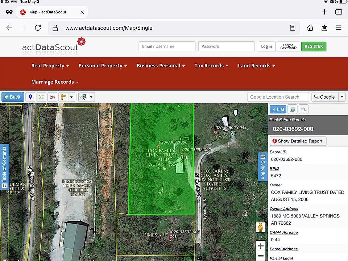Viewport: 348px width, 261px height.
Task: Expand the measure tool dropdown arrow
Action: pos(72,97)
